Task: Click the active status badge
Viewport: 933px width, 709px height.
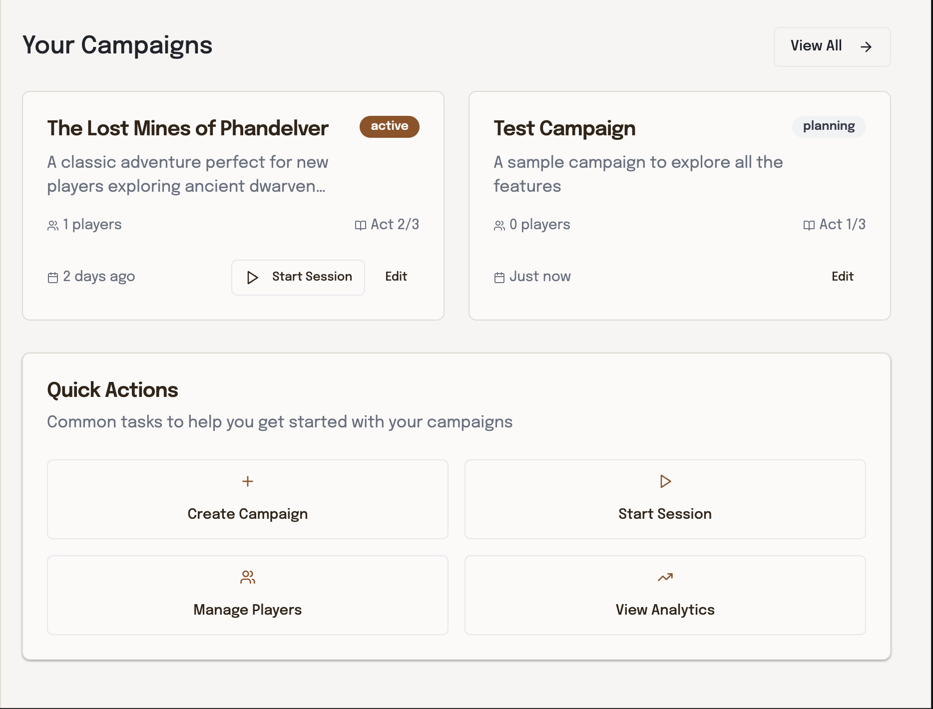Action: 389,126
